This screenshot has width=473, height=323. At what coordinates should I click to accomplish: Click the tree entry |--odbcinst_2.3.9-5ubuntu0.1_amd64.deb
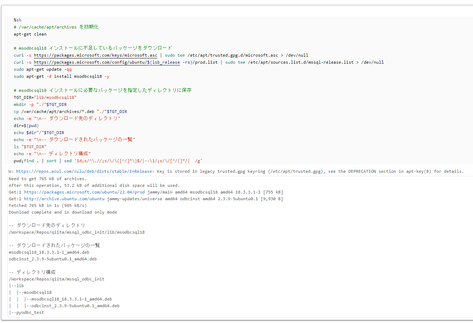(72, 306)
